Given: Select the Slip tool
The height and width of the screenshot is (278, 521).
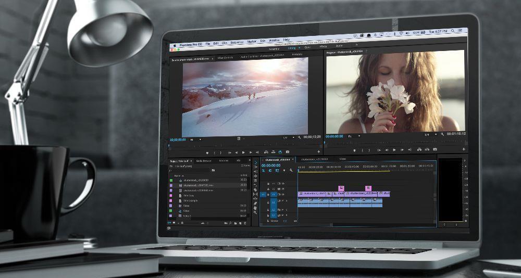Looking at the screenshot, I should click(255, 194).
